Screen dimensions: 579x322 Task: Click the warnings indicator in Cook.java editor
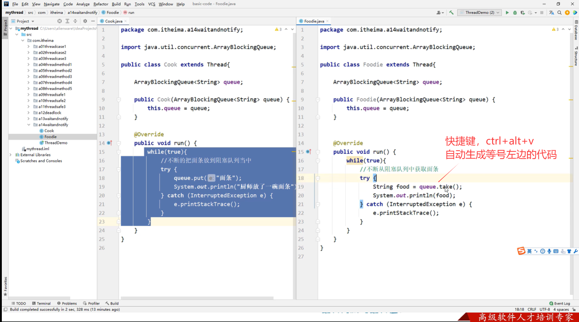pos(278,29)
